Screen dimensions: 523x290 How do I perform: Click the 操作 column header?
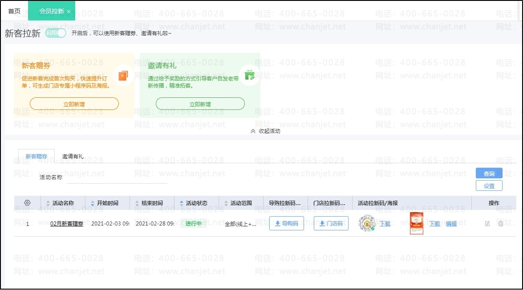(494, 203)
